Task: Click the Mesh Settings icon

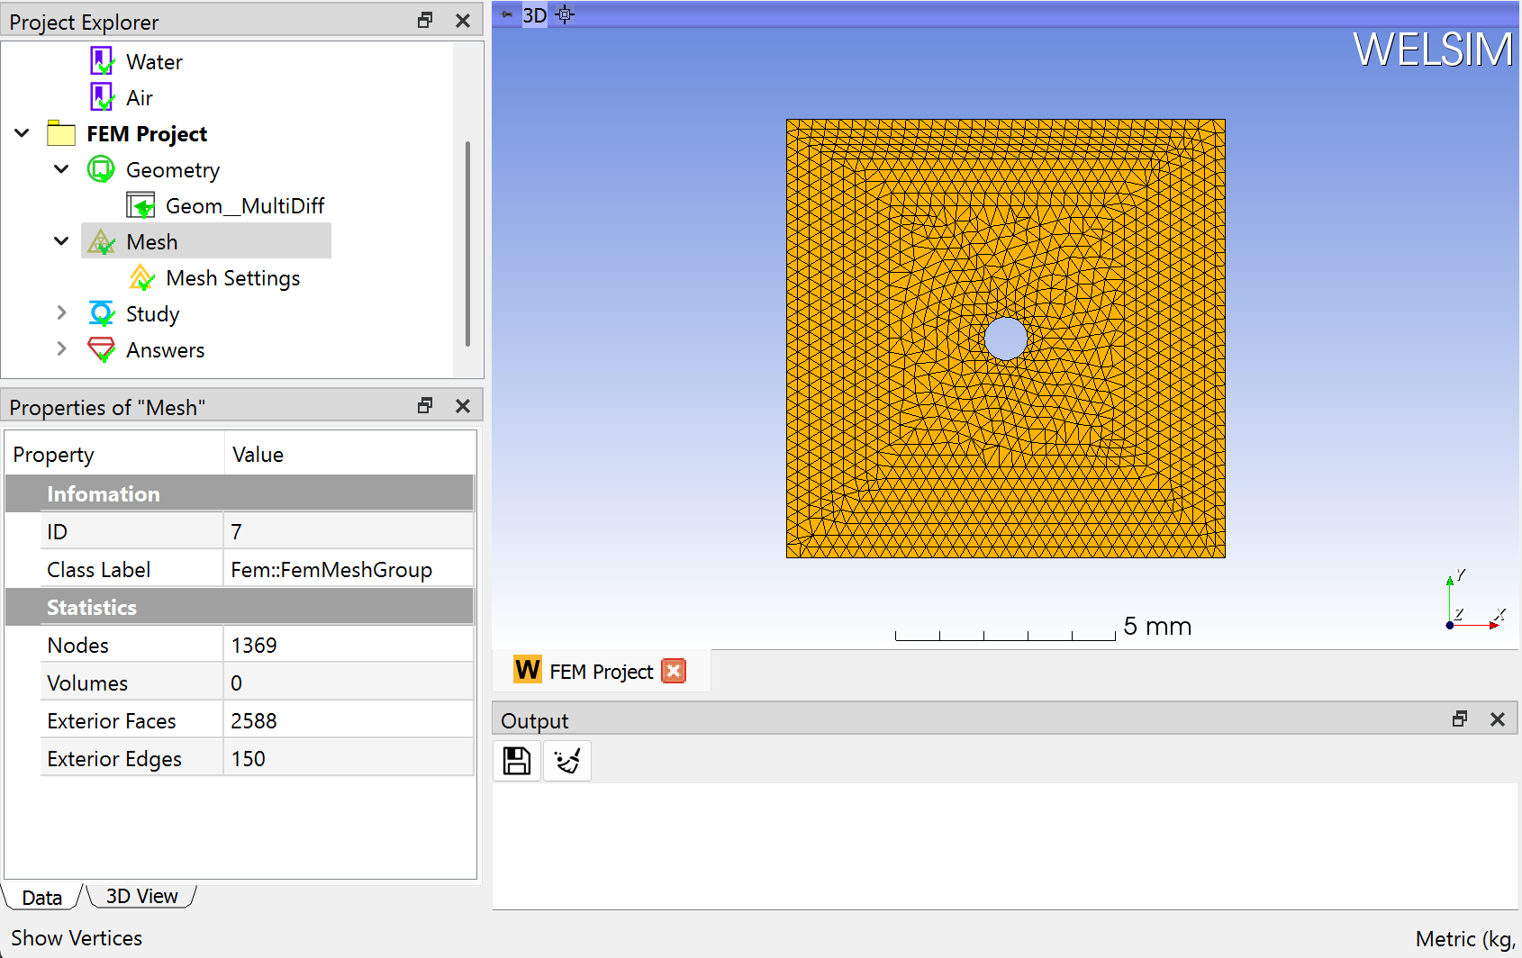Action: coord(141,277)
